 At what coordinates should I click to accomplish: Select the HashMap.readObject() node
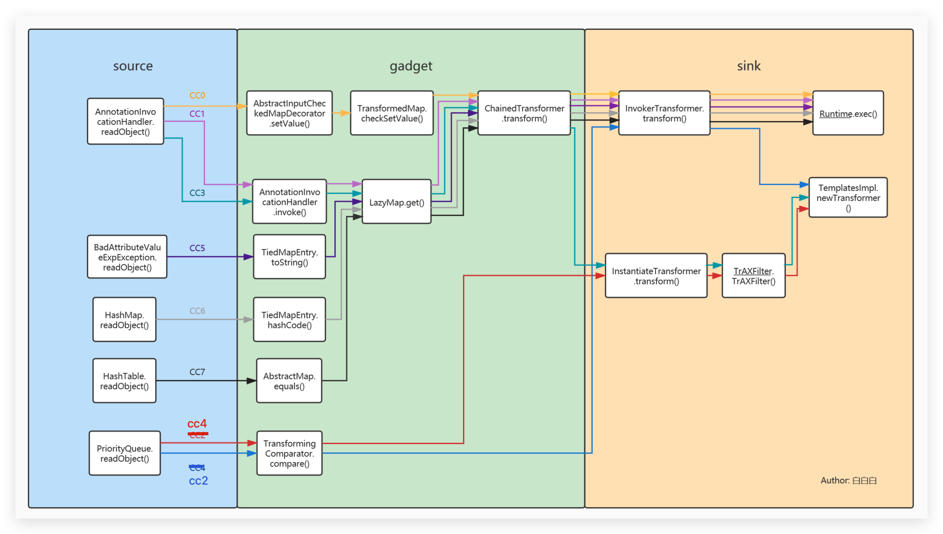(x=124, y=319)
